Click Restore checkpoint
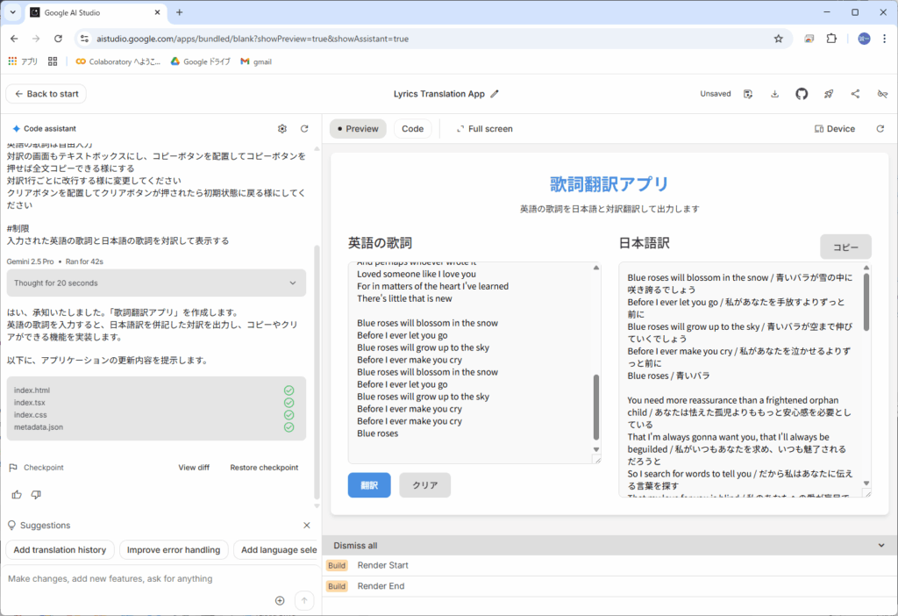Screen dimensions: 898x616 (264, 468)
